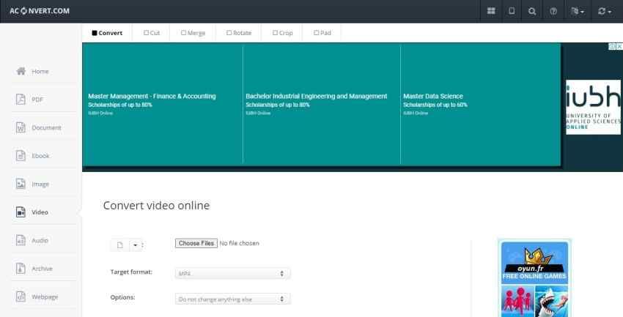Open the Home sidebar link
The image size is (623, 317).
tap(40, 72)
